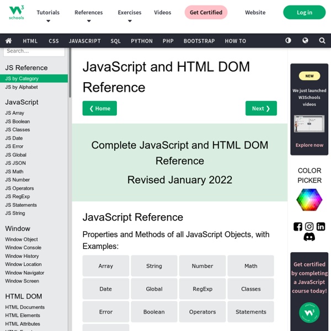Open the Error reference tile
331x331 pixels.
(106, 312)
